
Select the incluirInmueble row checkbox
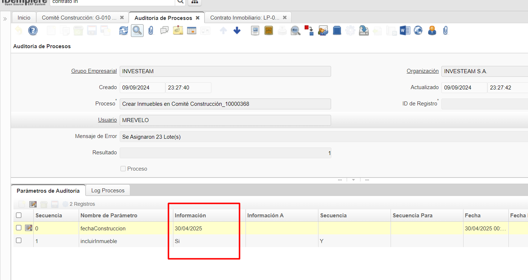tap(19, 241)
